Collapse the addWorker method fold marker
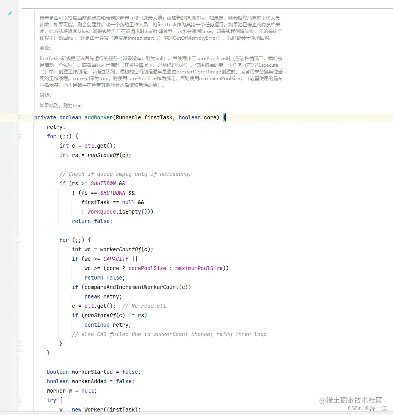 (19, 117)
